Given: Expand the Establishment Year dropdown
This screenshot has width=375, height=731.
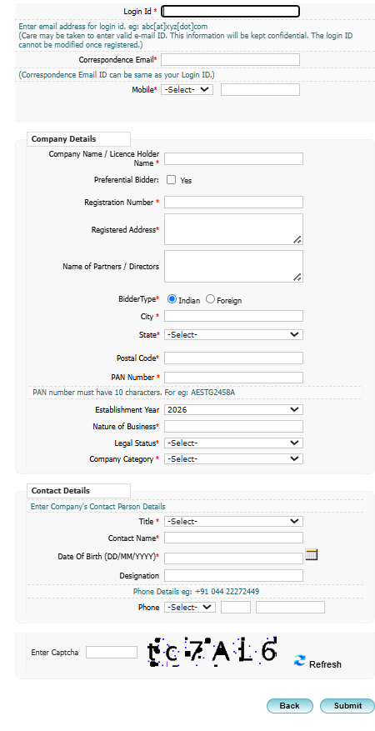Looking at the screenshot, I should coord(233,410).
